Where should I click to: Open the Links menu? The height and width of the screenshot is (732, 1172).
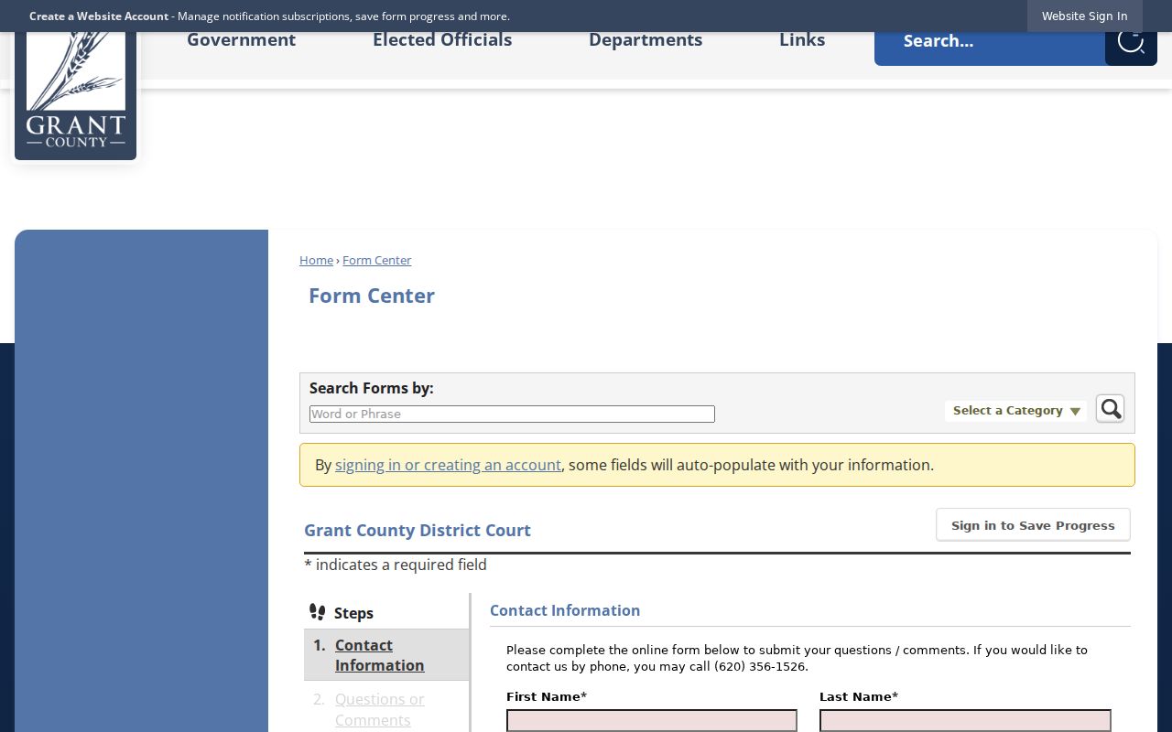[x=802, y=40]
